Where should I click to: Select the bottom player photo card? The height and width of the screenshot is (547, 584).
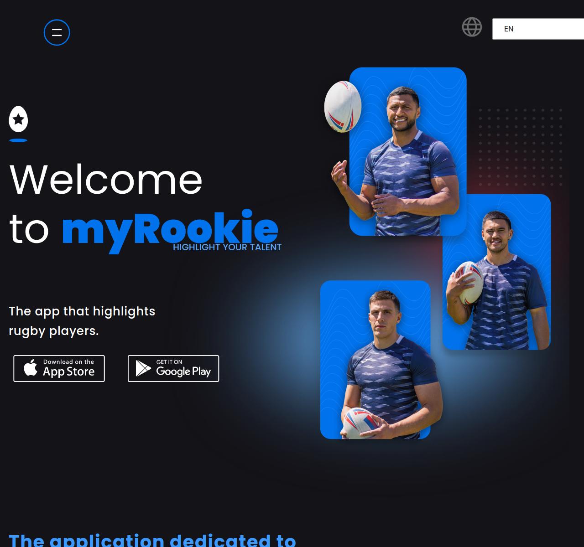[375, 360]
